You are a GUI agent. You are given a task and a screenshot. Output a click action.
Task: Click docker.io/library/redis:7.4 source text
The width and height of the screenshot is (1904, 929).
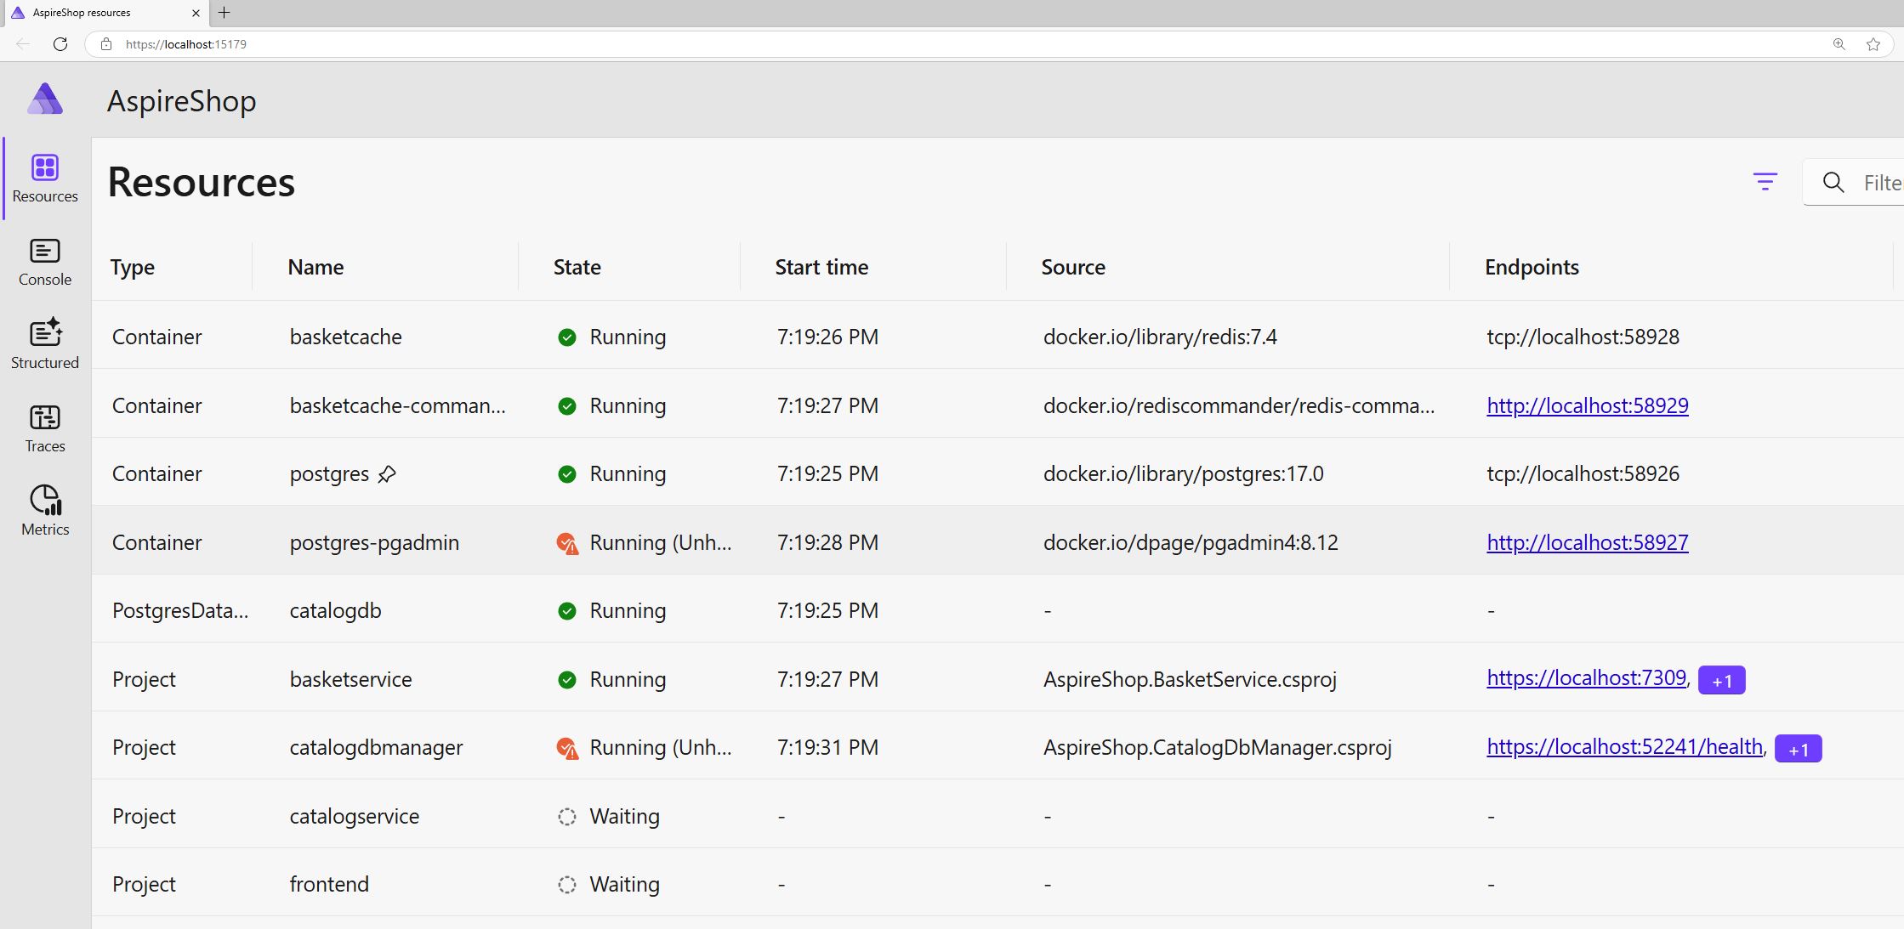click(1160, 337)
